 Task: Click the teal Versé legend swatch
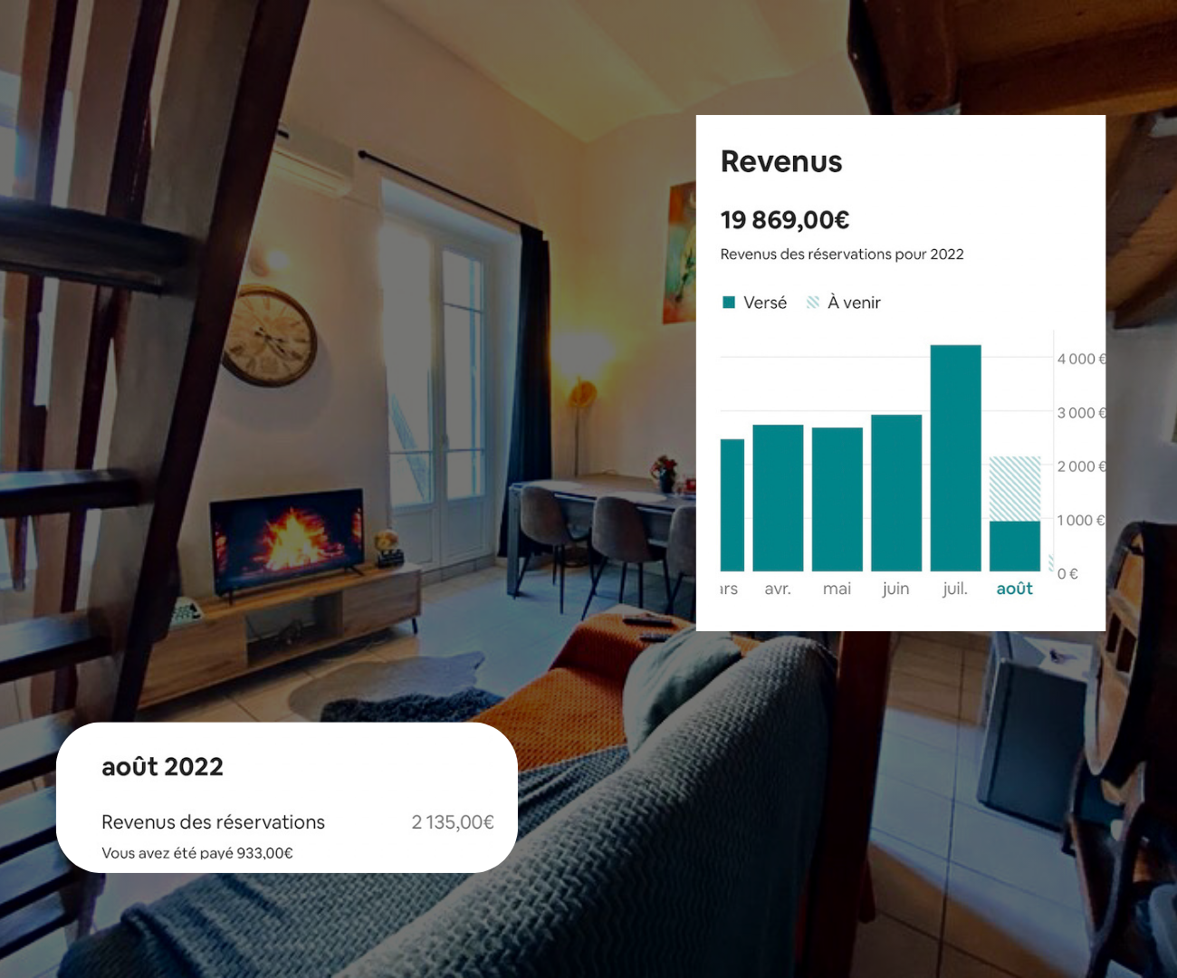point(729,302)
